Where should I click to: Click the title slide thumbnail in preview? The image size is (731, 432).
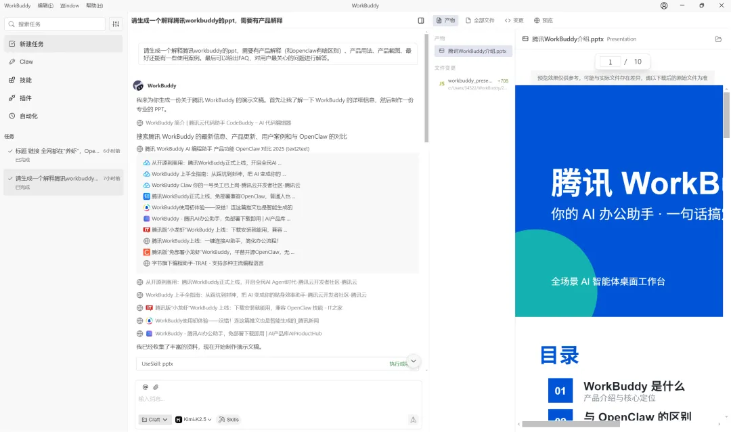tap(619, 201)
